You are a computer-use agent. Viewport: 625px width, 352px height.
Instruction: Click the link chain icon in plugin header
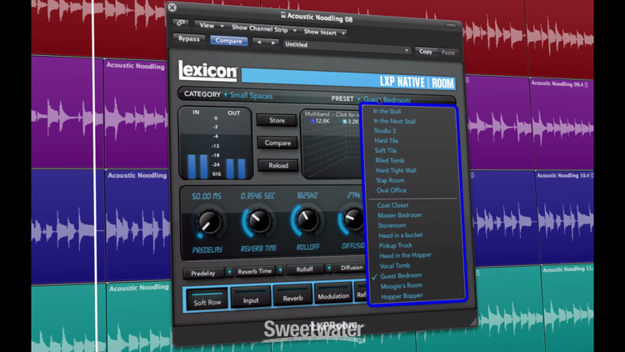(x=181, y=23)
